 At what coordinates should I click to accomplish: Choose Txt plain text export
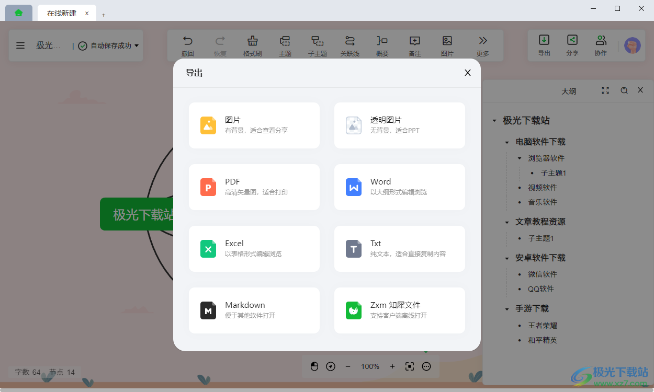(400, 249)
